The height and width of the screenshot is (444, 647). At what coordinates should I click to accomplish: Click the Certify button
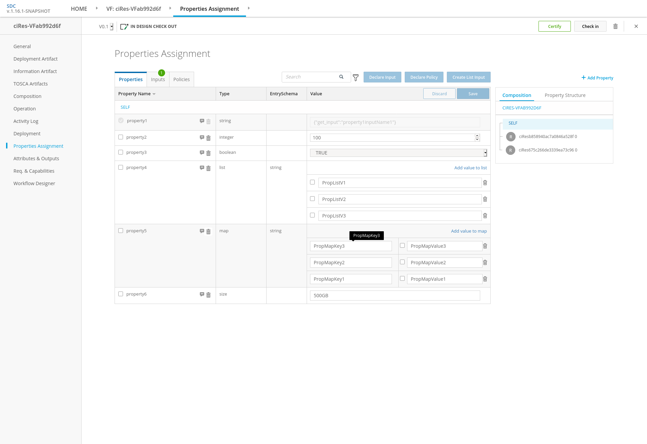(554, 26)
